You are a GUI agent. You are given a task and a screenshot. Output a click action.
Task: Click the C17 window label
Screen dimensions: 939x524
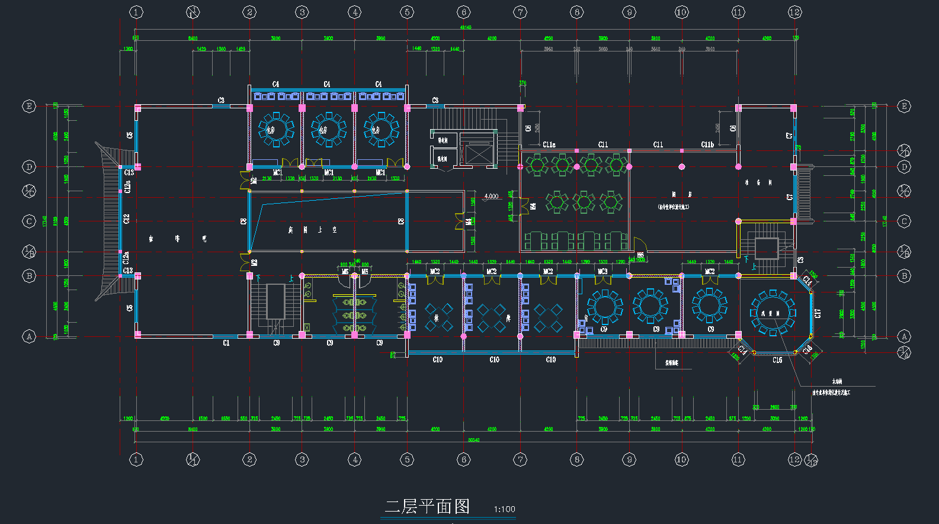818,313
